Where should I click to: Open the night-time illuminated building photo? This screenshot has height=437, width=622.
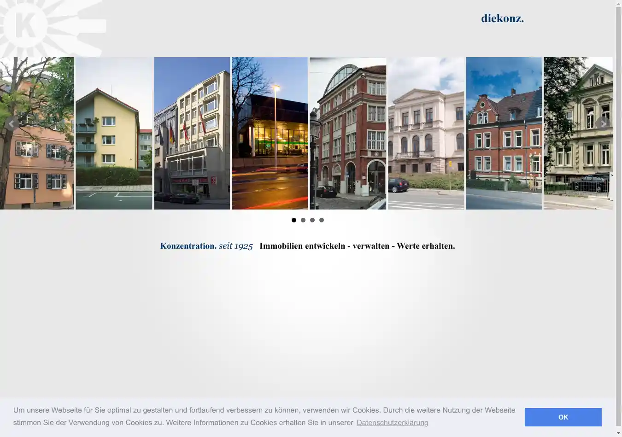270,134
